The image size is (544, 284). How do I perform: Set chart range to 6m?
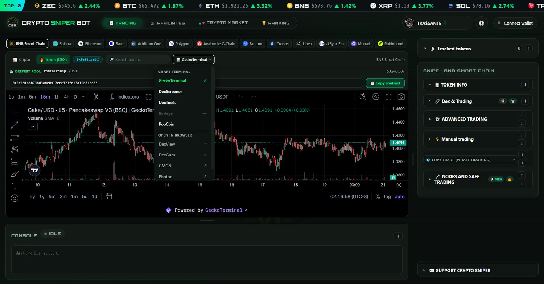pyautogui.click(x=52, y=197)
